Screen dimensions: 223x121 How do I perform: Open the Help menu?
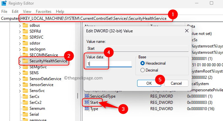[60, 12]
